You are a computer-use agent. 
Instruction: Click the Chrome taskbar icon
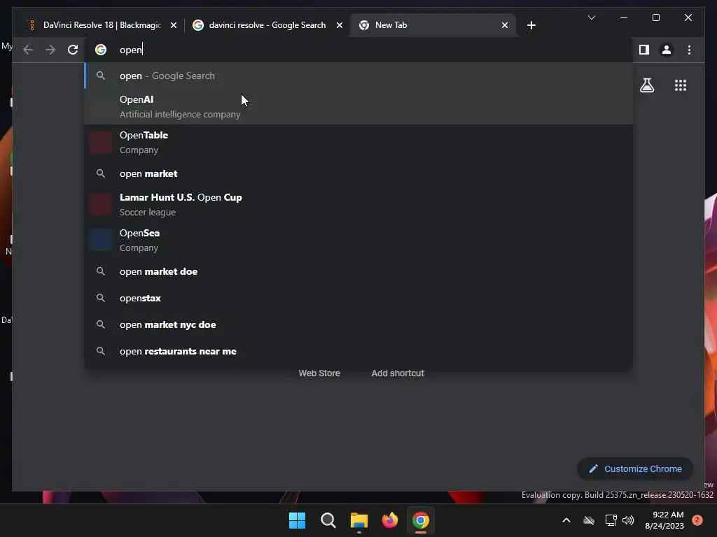click(x=421, y=520)
